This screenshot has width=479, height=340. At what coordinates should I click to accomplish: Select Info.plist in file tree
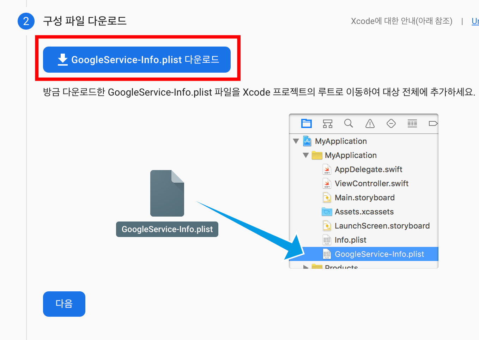pyautogui.click(x=350, y=240)
